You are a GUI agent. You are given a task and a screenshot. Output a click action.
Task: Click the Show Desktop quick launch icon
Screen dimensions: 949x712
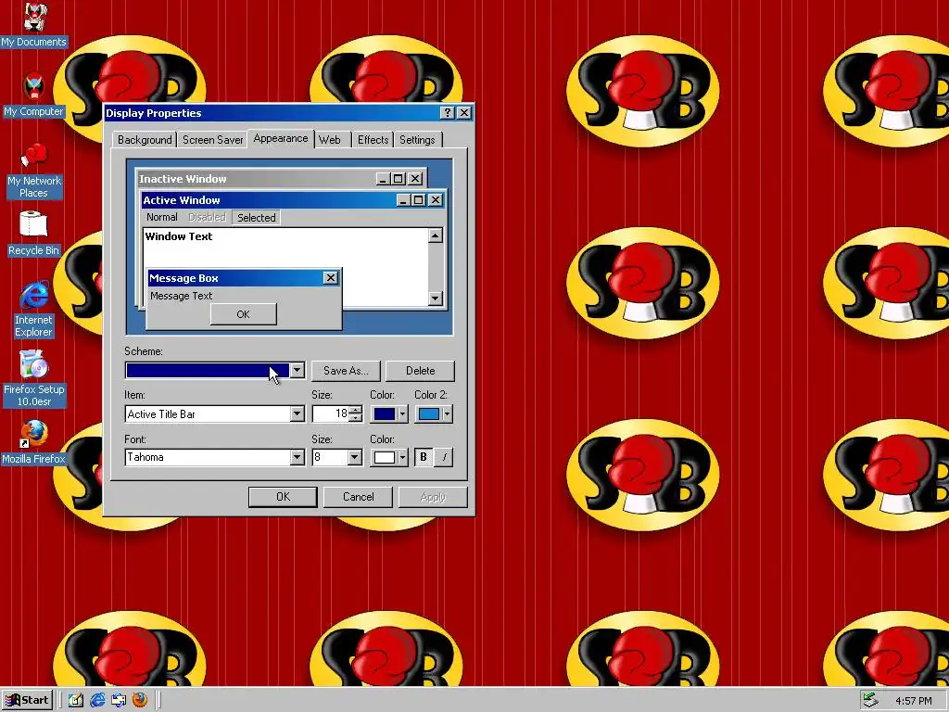[76, 700]
